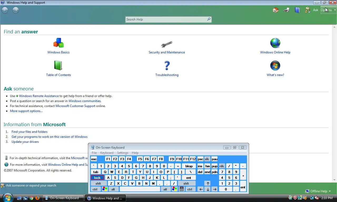
Task: Open Table of Contents green book icon
Action: click(x=58, y=65)
